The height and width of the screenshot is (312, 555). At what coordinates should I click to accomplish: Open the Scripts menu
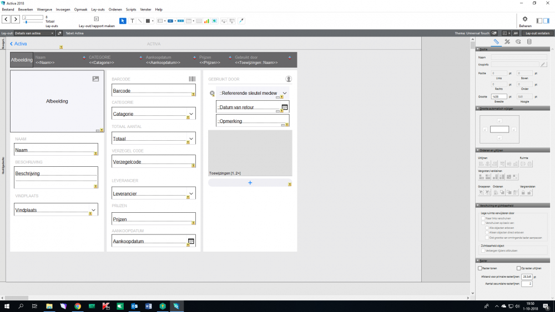point(131,9)
